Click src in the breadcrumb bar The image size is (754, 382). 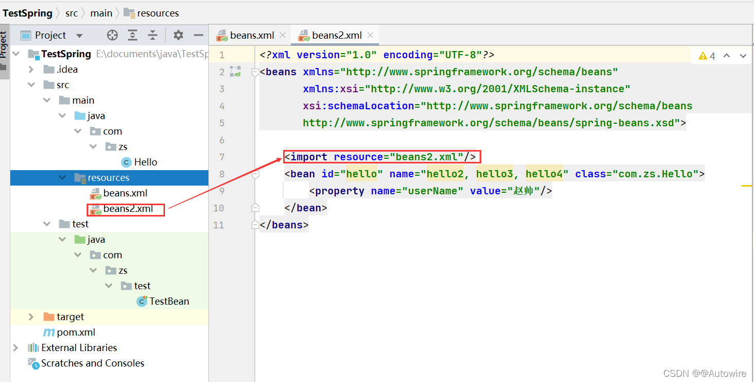coord(72,13)
